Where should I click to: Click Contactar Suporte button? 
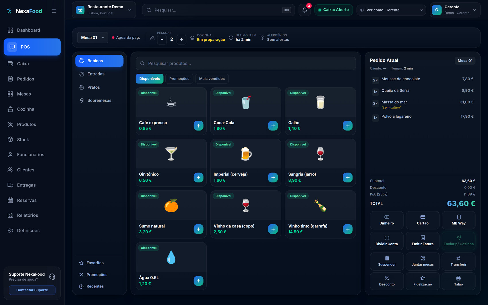32,290
